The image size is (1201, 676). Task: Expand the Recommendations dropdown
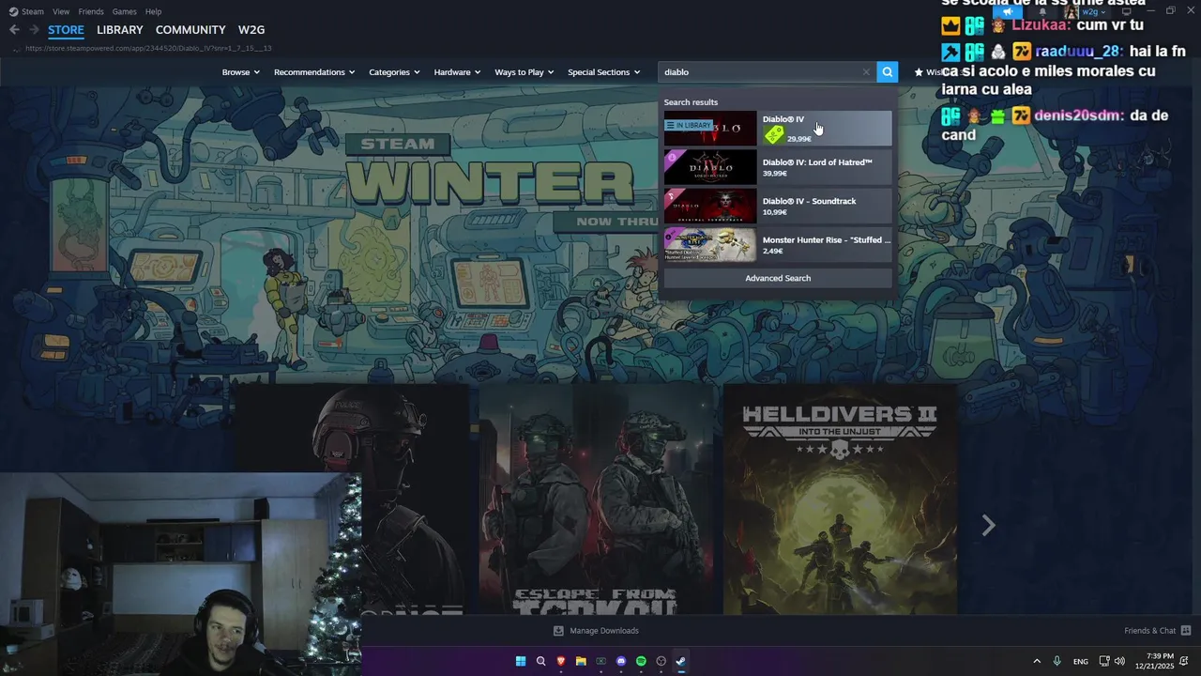click(314, 72)
